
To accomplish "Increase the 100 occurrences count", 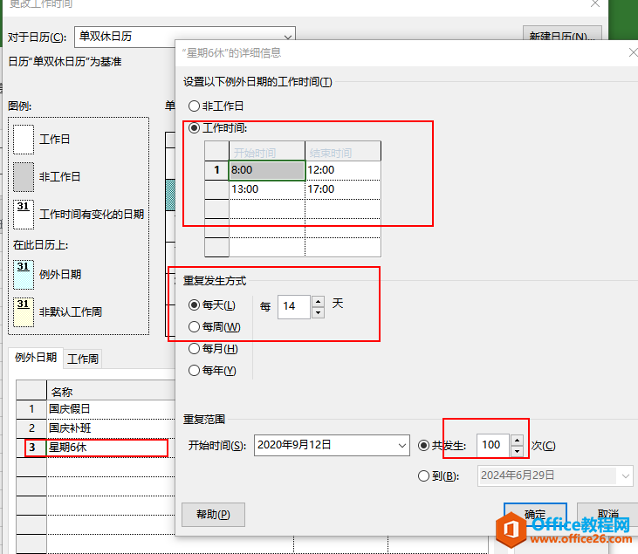I will click(x=518, y=440).
